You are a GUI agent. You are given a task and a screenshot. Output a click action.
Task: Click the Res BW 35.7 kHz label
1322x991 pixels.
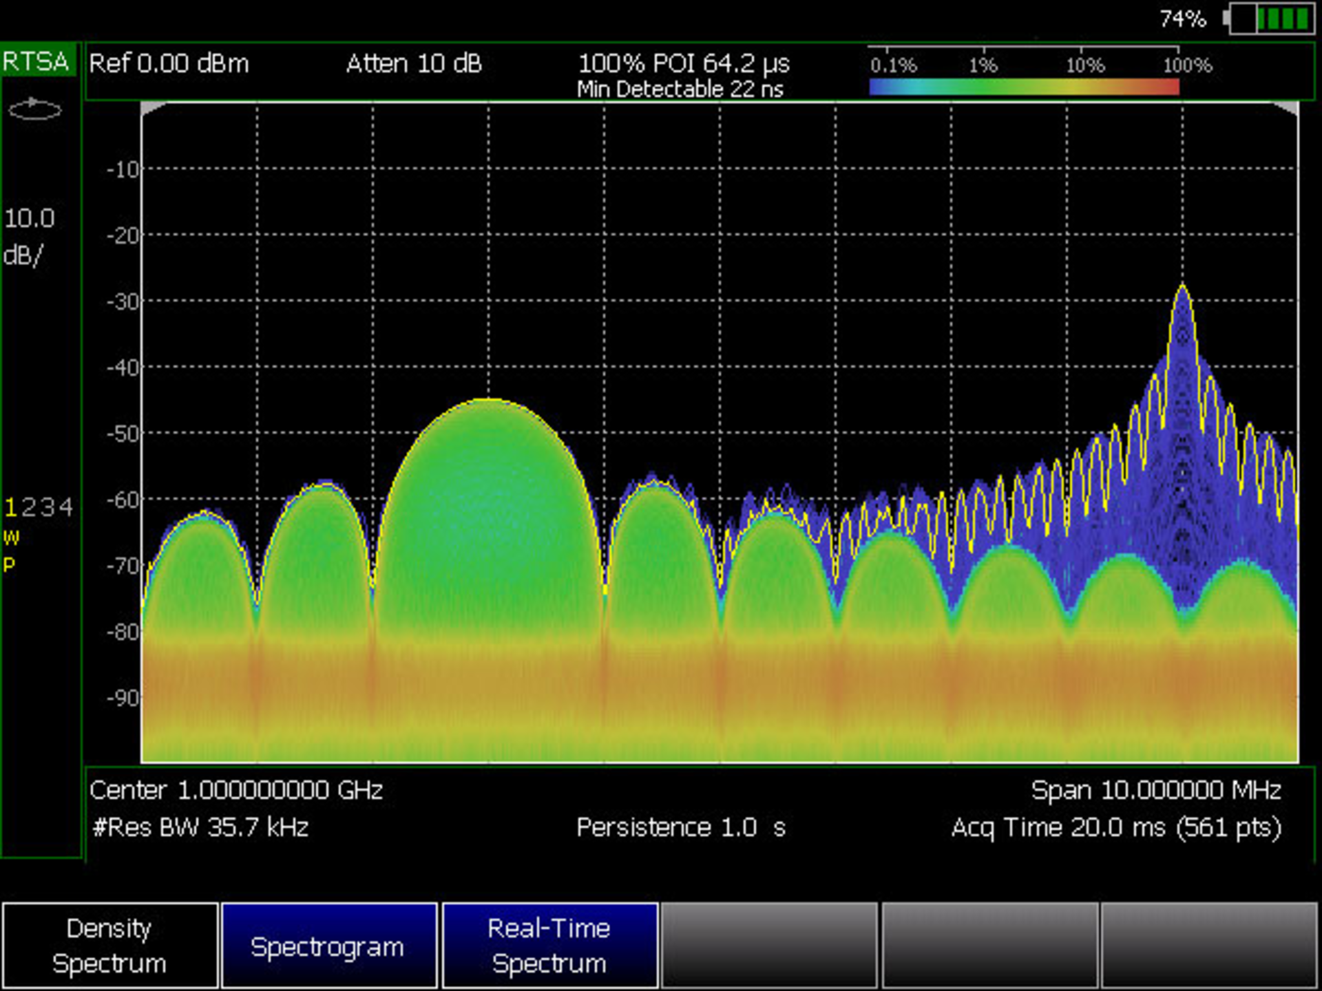pos(200,828)
